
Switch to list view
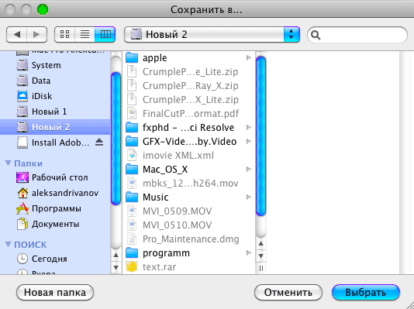pyautogui.click(x=85, y=34)
